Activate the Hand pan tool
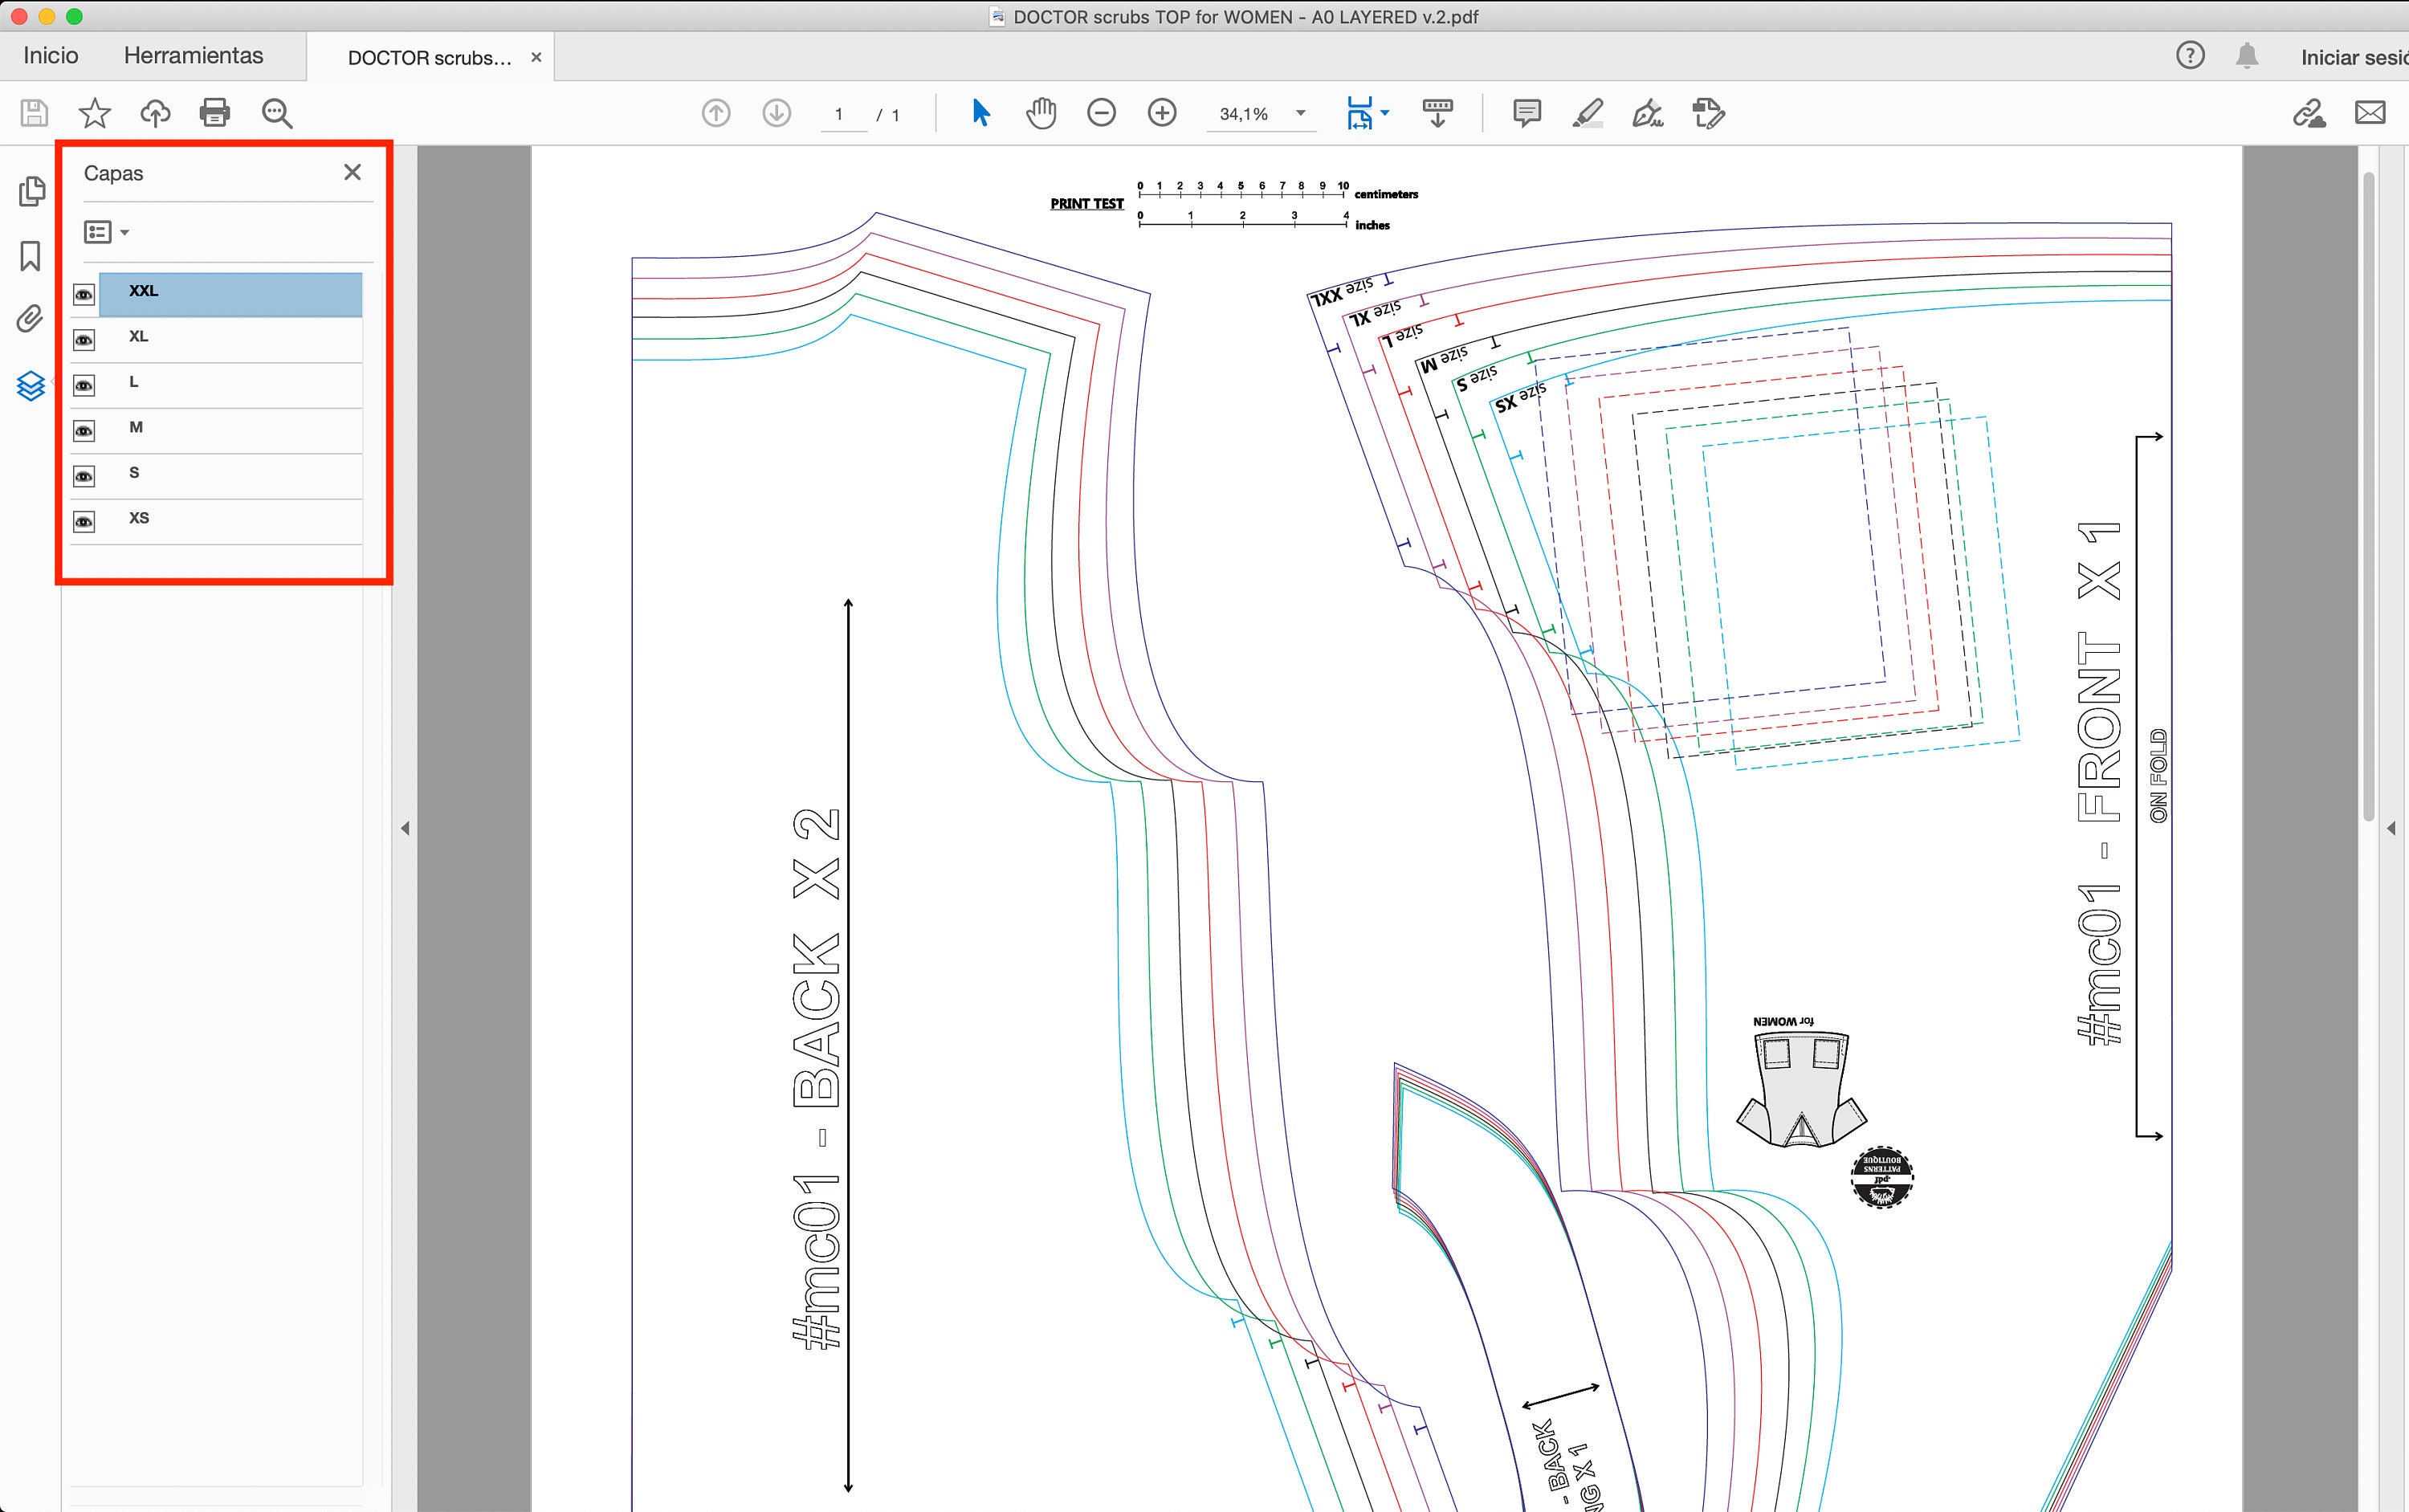Image resolution: width=2409 pixels, height=1512 pixels. coord(1041,113)
